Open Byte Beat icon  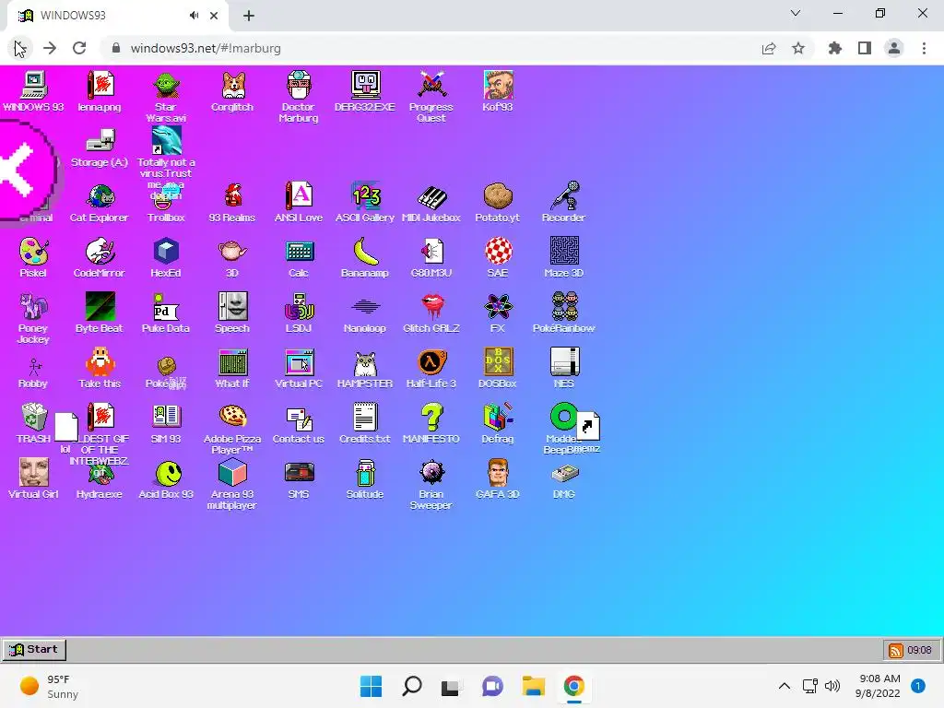tap(100, 307)
